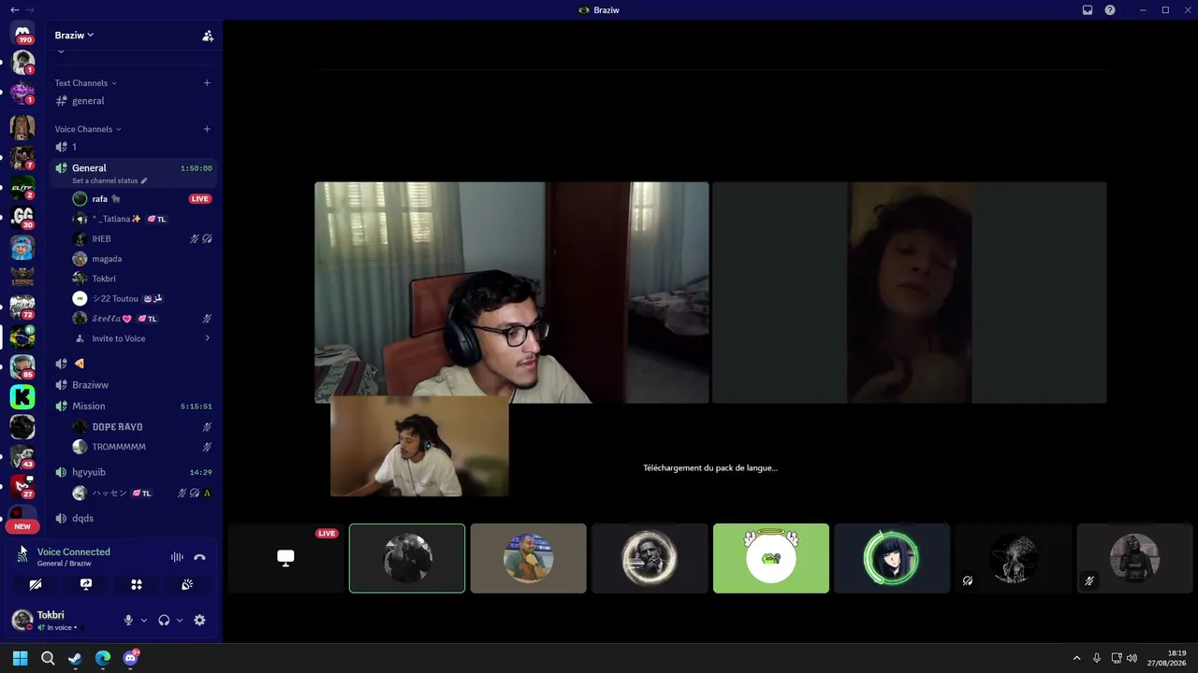Open the system volume tray icon
The height and width of the screenshot is (673, 1198).
click(x=1132, y=658)
